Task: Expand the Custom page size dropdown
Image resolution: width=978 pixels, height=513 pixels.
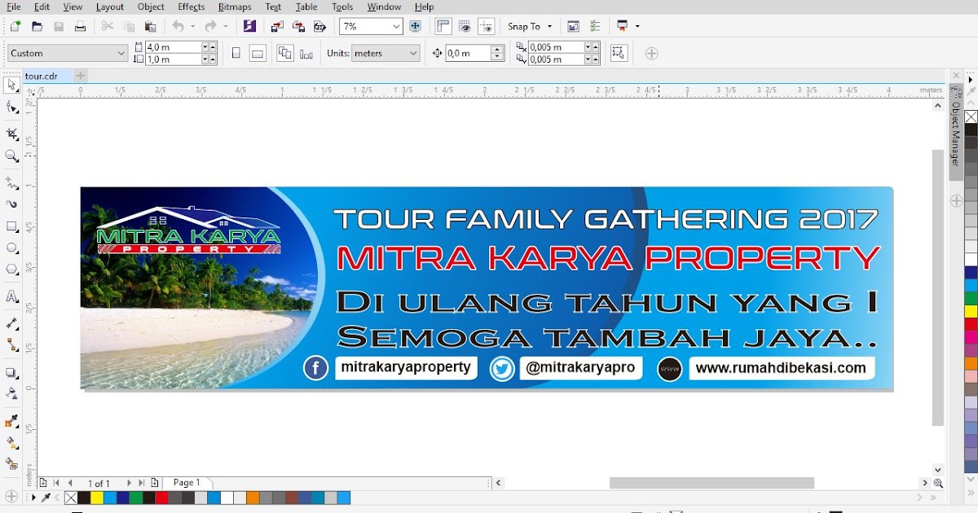Action: (121, 52)
